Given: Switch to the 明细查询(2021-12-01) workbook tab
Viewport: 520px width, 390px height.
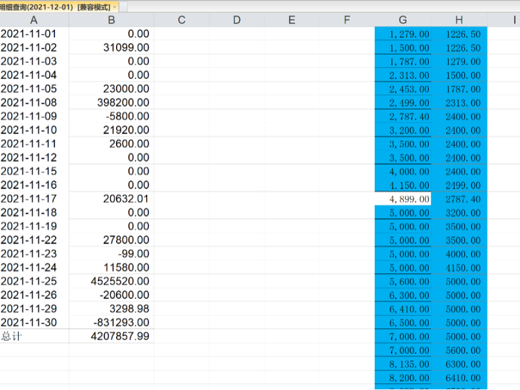Looking at the screenshot, I should pos(55,6).
